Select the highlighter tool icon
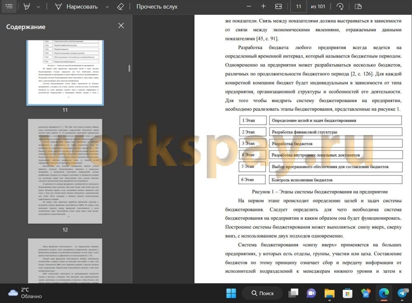This screenshot has width=412, height=303. pos(26,7)
